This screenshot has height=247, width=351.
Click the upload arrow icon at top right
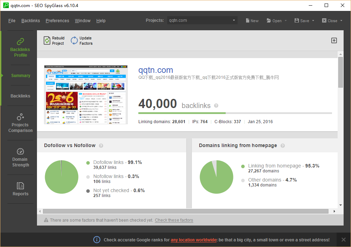coord(334,40)
